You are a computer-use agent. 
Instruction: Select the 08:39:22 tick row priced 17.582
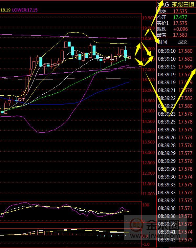[x=175, y=98]
